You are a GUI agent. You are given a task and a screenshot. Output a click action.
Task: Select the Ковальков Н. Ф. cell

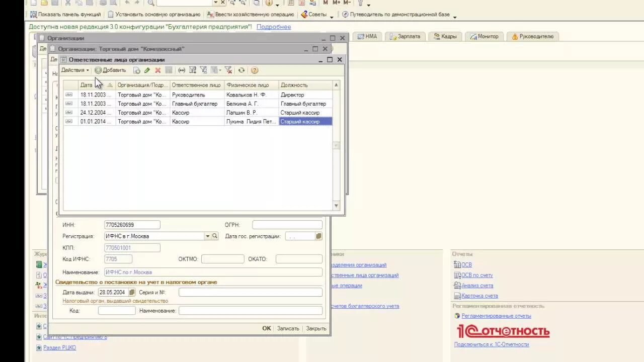click(252, 95)
